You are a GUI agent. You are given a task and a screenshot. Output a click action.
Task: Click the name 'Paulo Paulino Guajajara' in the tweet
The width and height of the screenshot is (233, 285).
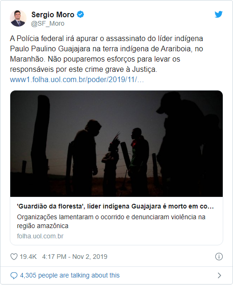coord(50,49)
